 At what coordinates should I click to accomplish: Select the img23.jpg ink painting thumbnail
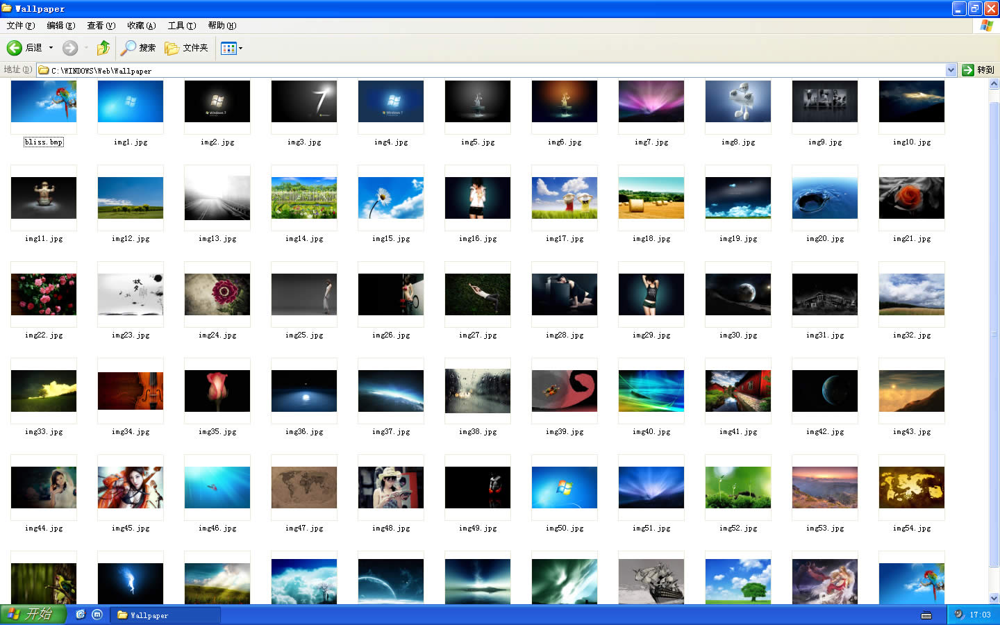[x=131, y=294]
